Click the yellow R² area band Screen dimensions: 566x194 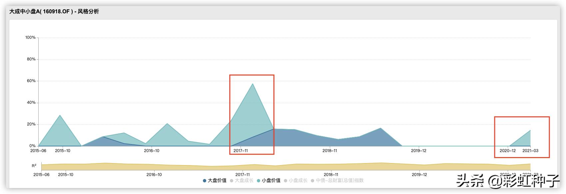(286, 167)
